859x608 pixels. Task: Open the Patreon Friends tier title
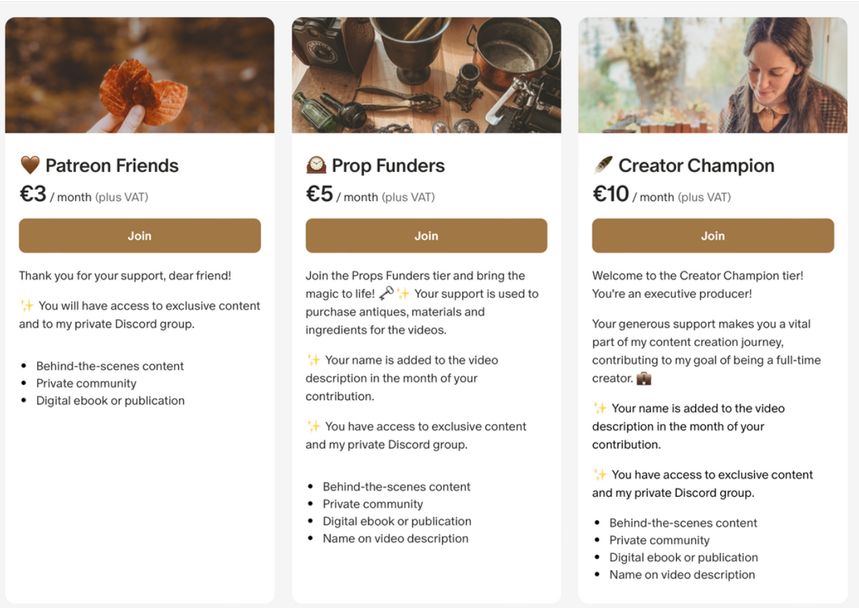112,166
